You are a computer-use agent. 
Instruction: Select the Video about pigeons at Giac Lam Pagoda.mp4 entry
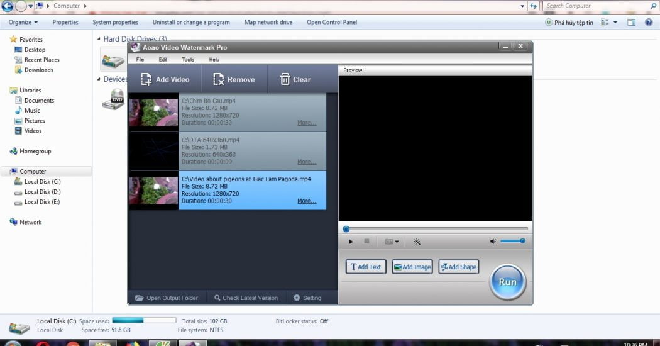[252, 190]
